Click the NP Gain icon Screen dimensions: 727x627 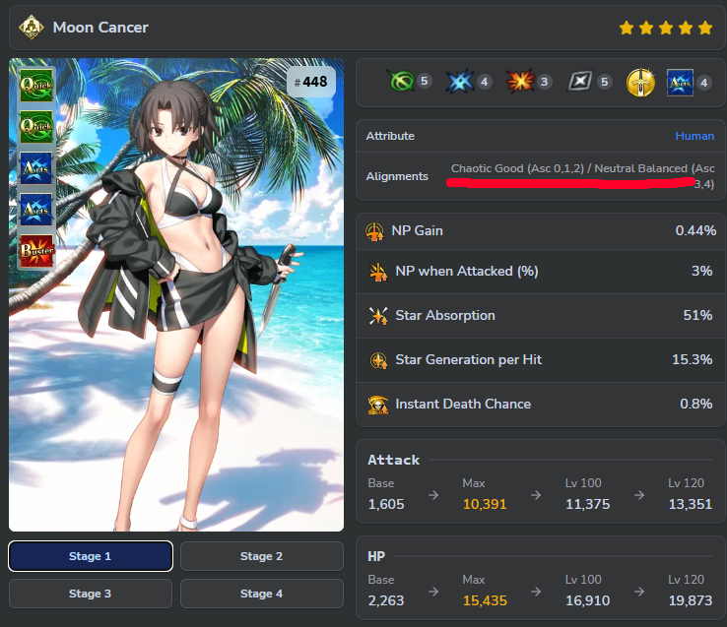pyautogui.click(x=374, y=231)
